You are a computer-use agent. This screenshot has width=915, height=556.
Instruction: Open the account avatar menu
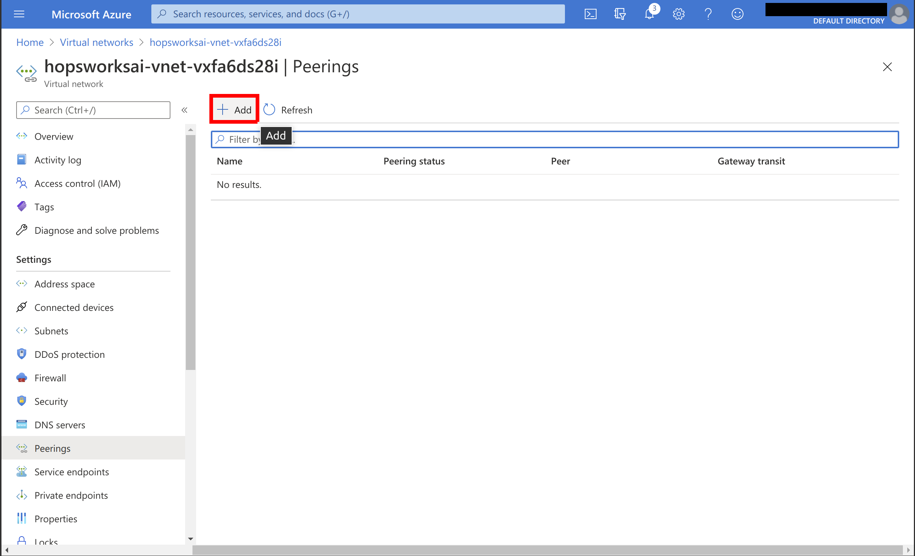click(x=900, y=14)
